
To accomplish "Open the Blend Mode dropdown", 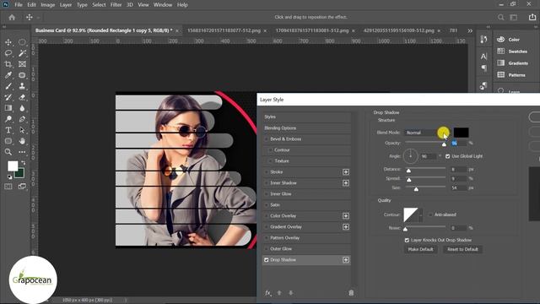I will click(x=426, y=133).
